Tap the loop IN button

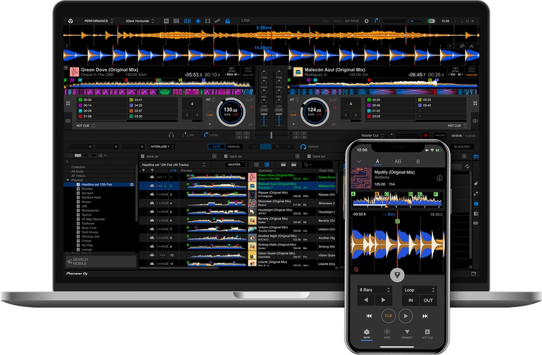pos(411,300)
